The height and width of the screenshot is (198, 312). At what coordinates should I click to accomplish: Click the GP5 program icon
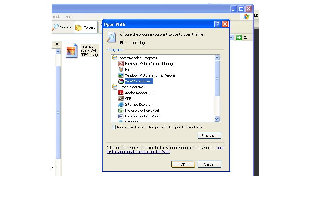pos(121,99)
